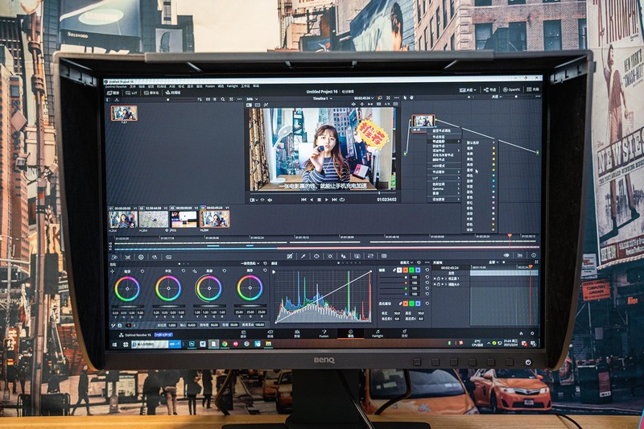This screenshot has width=644, height=429.
Task: Open the Fusion menu in menu bar
Action: click(210, 87)
